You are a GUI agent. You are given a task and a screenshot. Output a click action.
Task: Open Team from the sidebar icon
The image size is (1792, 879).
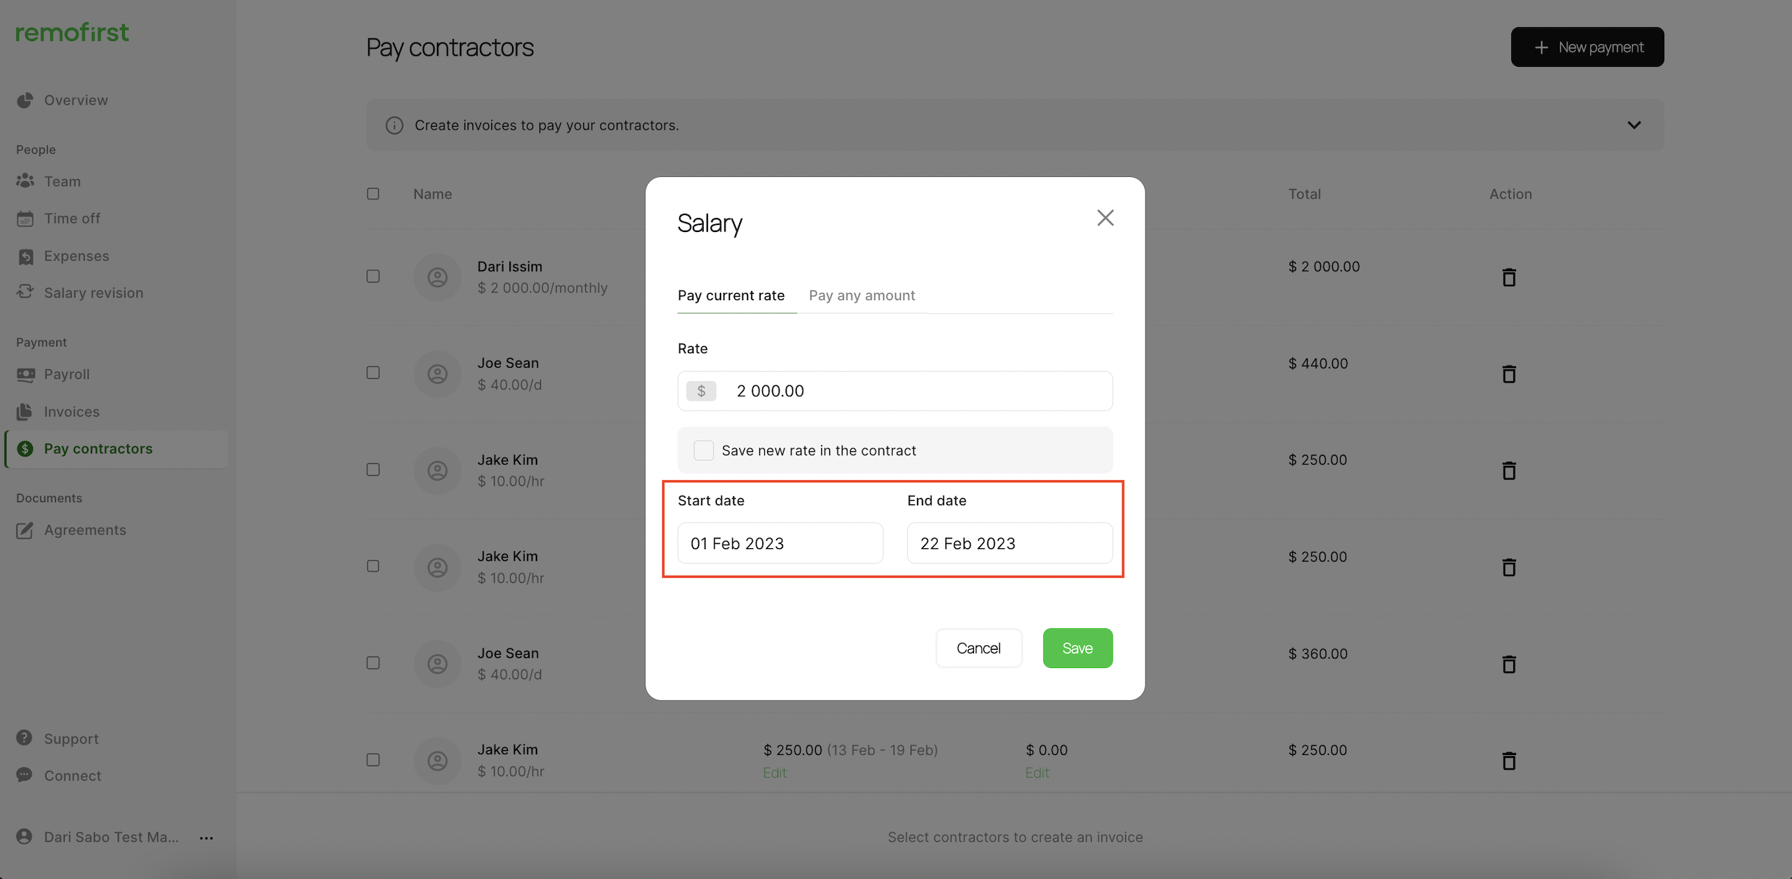pyautogui.click(x=25, y=181)
